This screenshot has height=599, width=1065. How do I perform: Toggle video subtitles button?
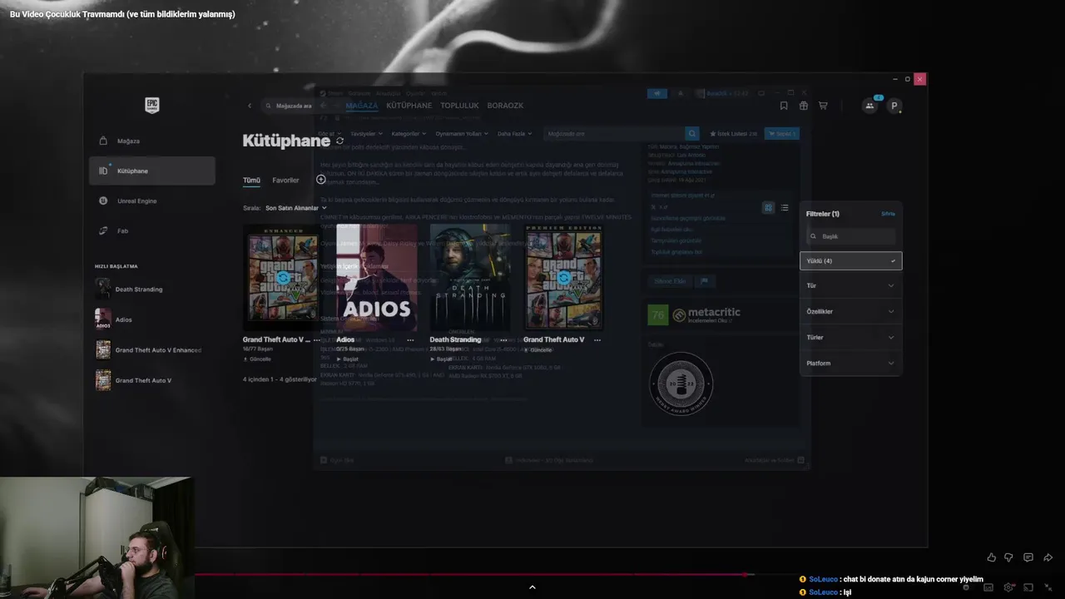click(x=988, y=587)
